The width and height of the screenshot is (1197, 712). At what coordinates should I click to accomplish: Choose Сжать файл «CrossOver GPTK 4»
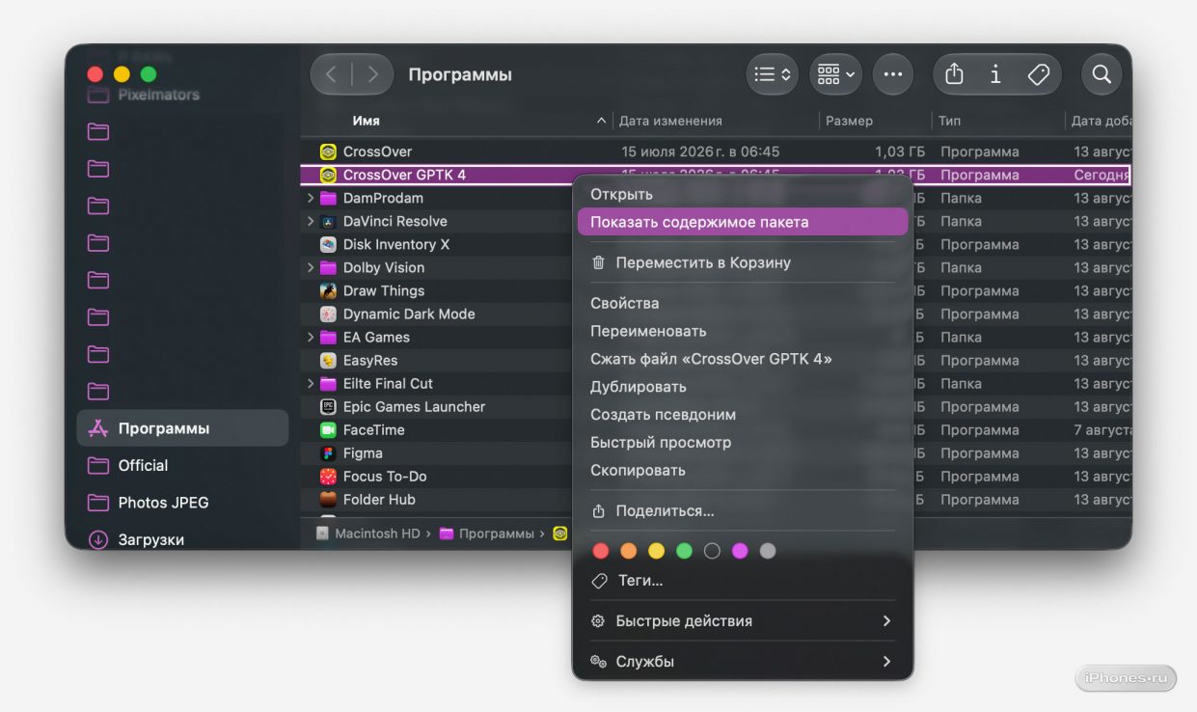tap(742, 359)
